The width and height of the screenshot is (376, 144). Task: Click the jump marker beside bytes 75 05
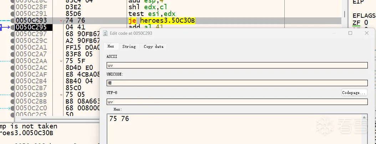point(62,95)
